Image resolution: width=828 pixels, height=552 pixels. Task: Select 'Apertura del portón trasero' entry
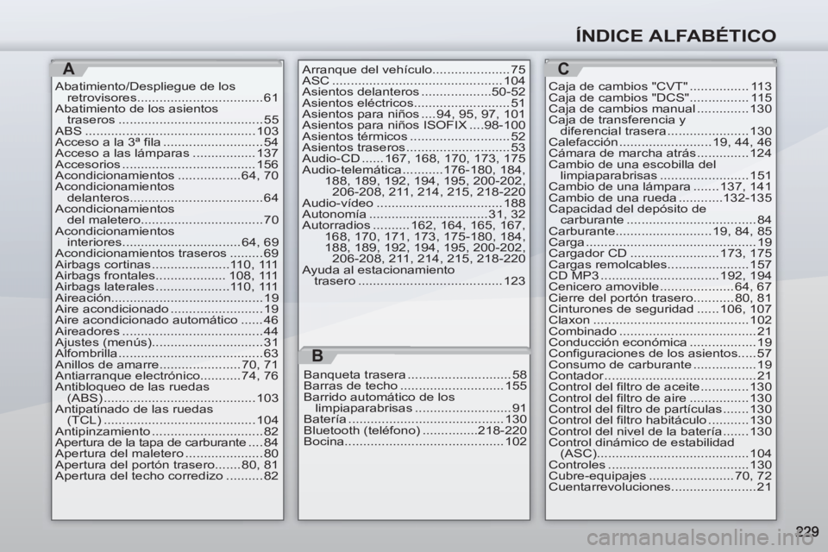tap(166, 465)
